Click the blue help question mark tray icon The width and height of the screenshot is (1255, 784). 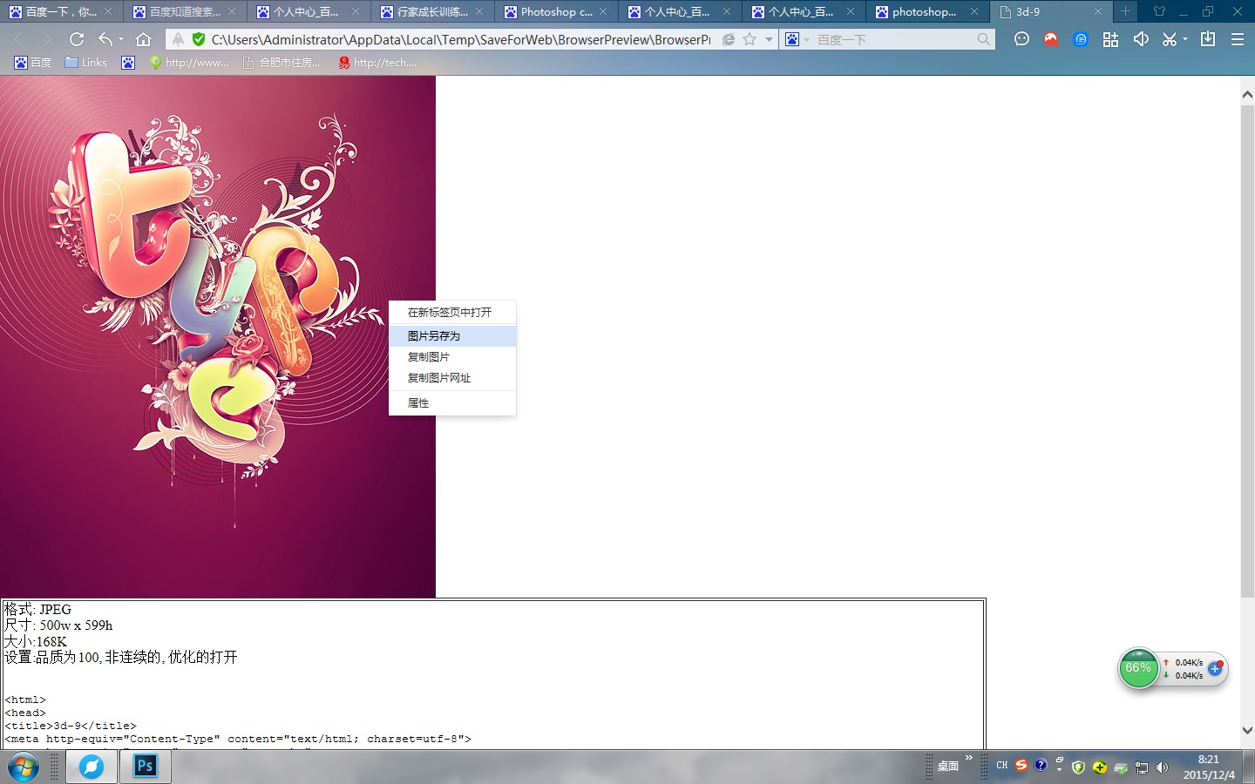pos(1041,765)
